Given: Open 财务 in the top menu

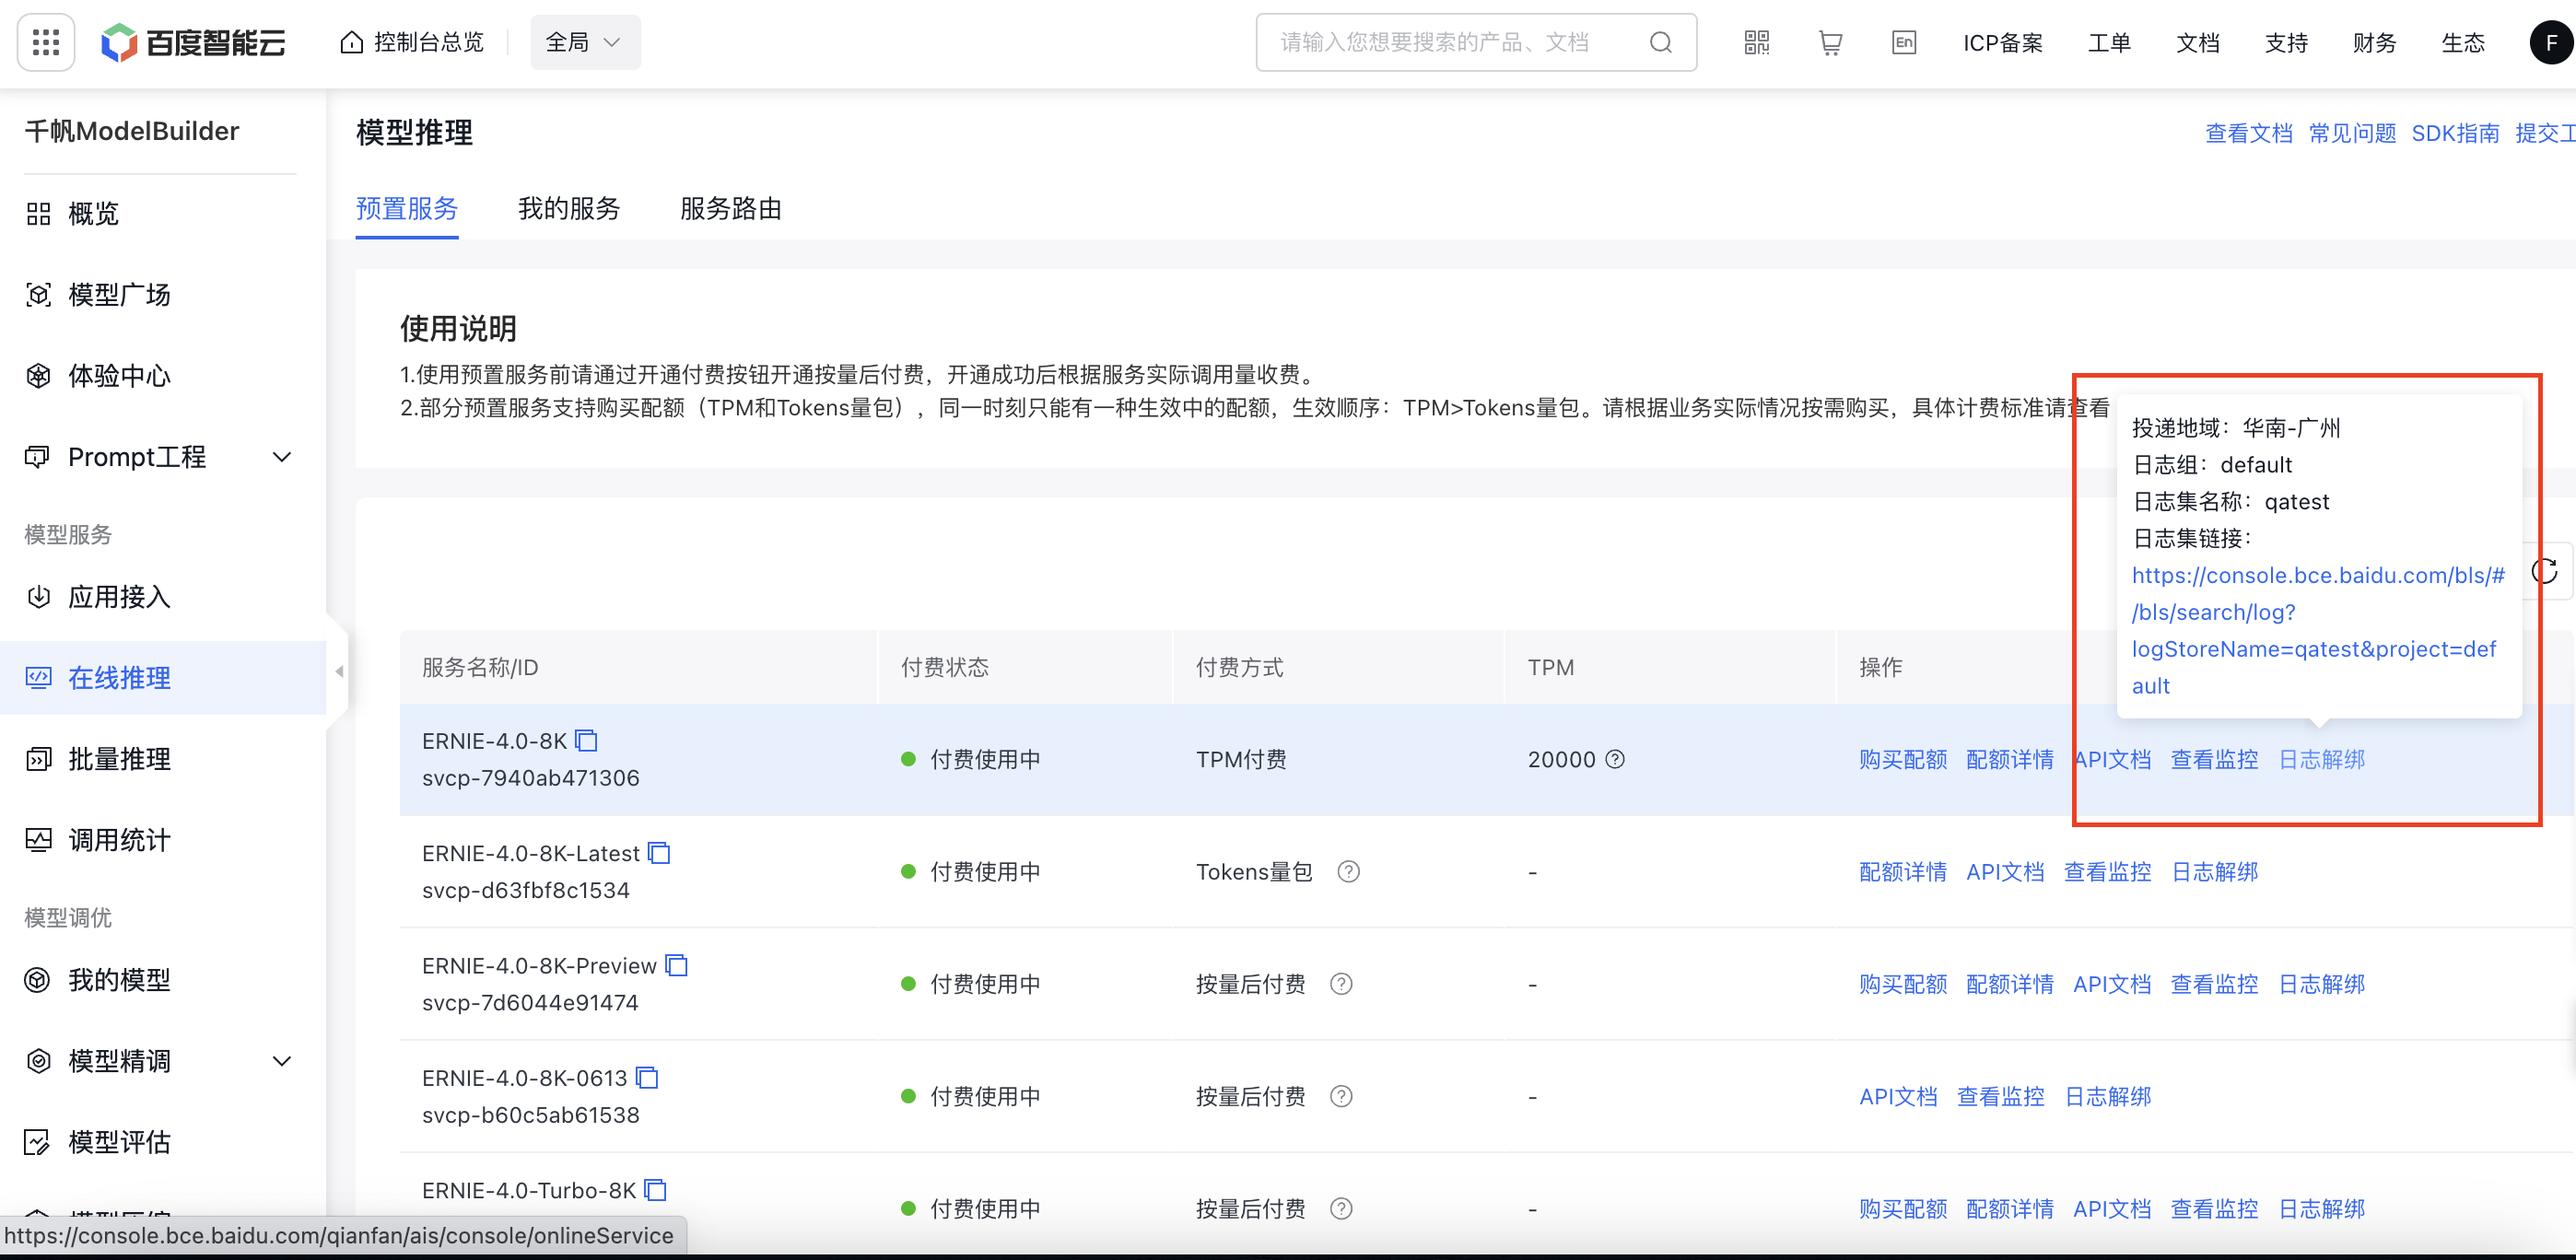Looking at the screenshot, I should 2374,43.
